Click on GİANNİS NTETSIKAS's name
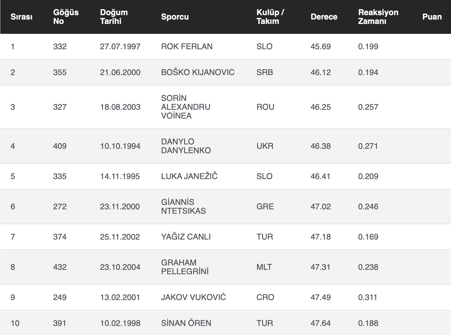This screenshot has width=451, height=335. [x=183, y=207]
